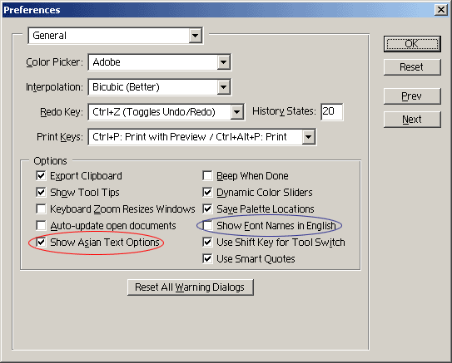This screenshot has width=452, height=363.
Task: Go to Next preferences page
Action: click(x=412, y=120)
